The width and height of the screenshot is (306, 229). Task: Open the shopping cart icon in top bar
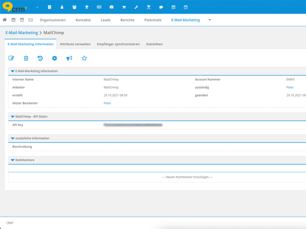tap(124, 7)
